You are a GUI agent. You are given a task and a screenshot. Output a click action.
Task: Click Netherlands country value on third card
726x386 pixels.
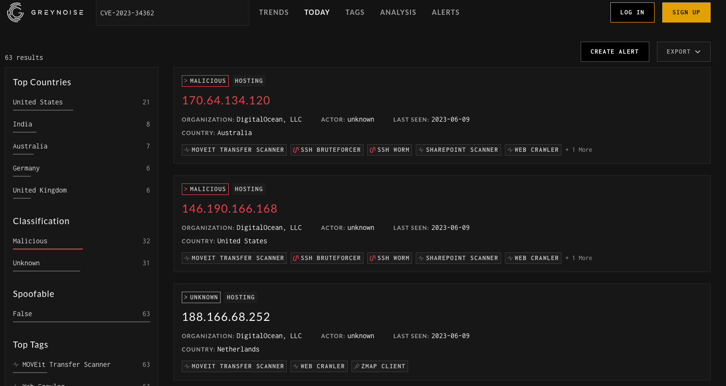pyautogui.click(x=238, y=350)
